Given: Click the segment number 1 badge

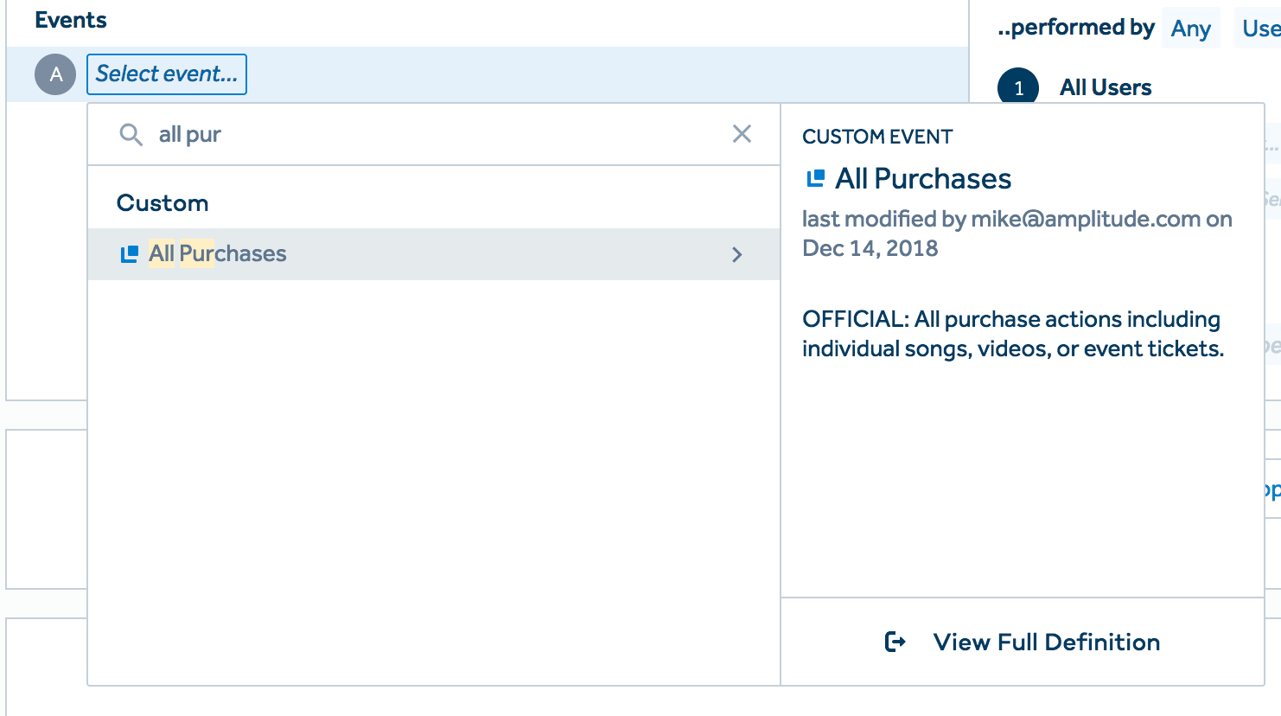Looking at the screenshot, I should tap(1018, 87).
